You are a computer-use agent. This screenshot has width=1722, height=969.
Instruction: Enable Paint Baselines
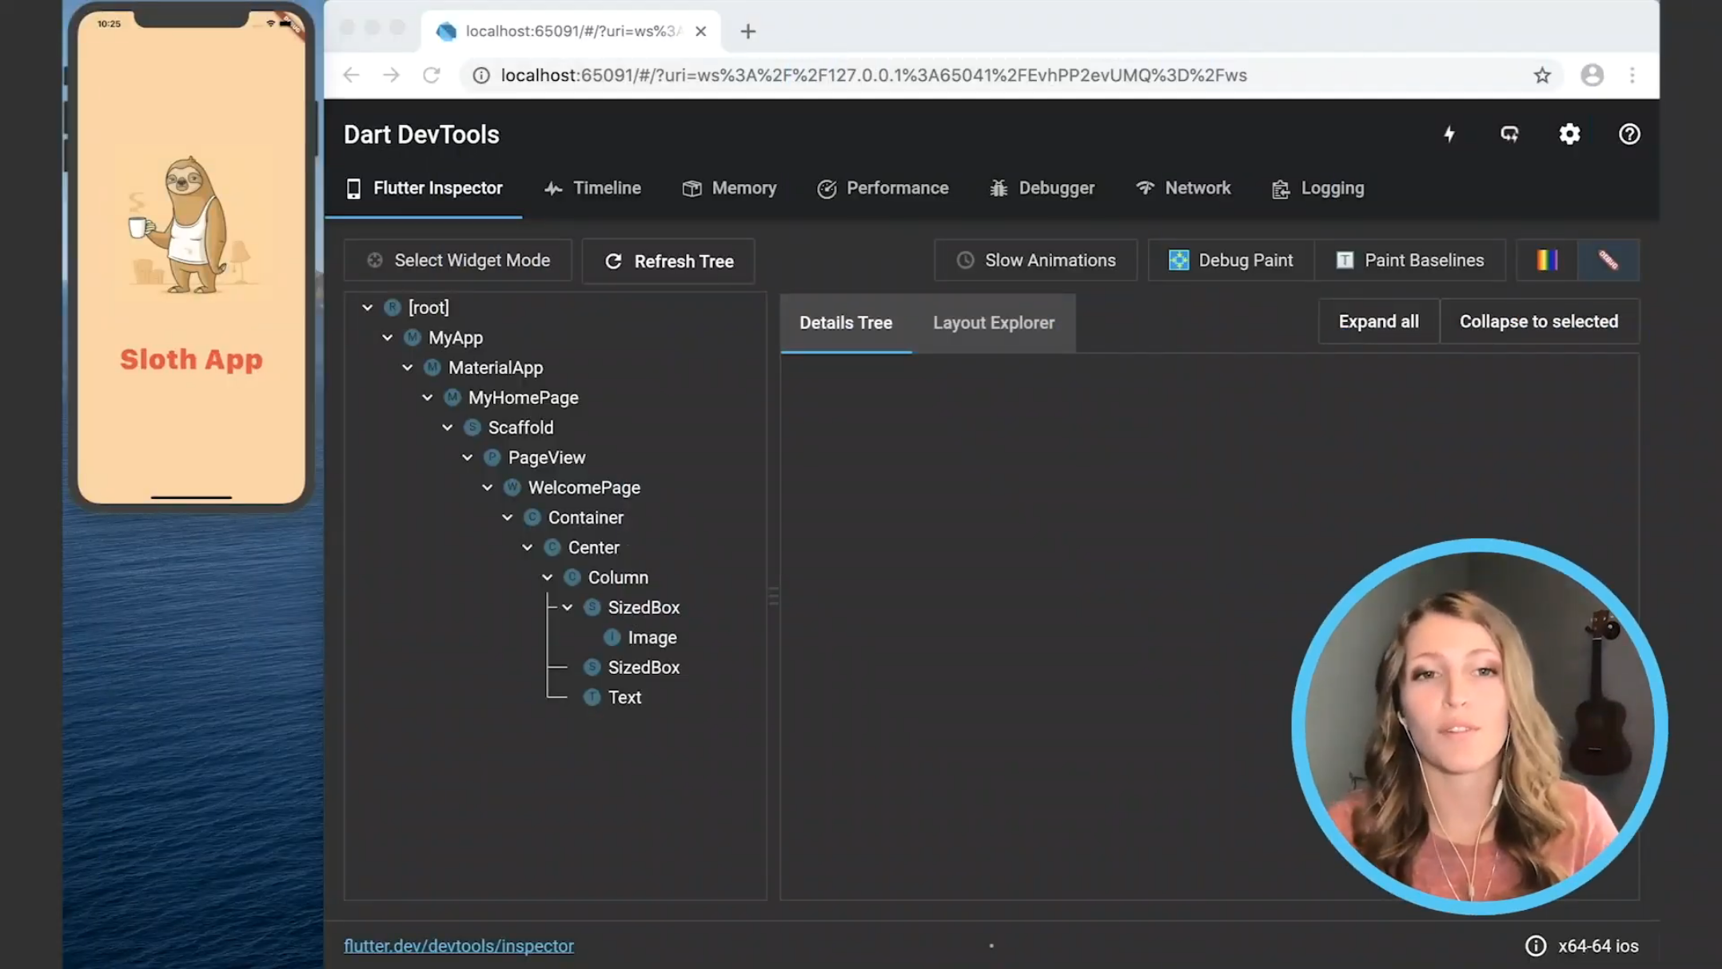pos(1409,260)
